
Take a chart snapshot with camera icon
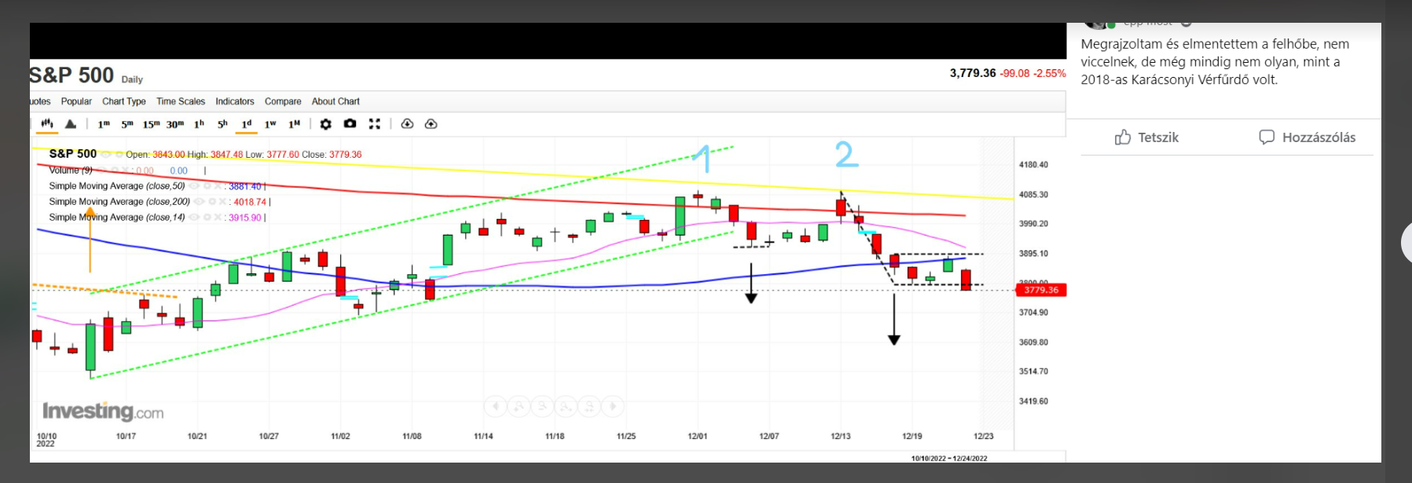coord(350,124)
